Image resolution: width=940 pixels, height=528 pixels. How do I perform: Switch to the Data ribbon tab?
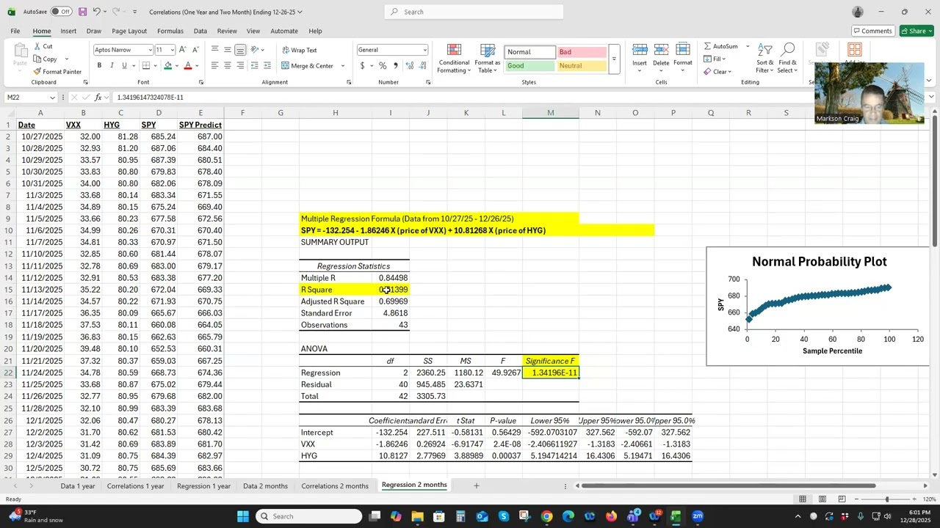coord(200,31)
